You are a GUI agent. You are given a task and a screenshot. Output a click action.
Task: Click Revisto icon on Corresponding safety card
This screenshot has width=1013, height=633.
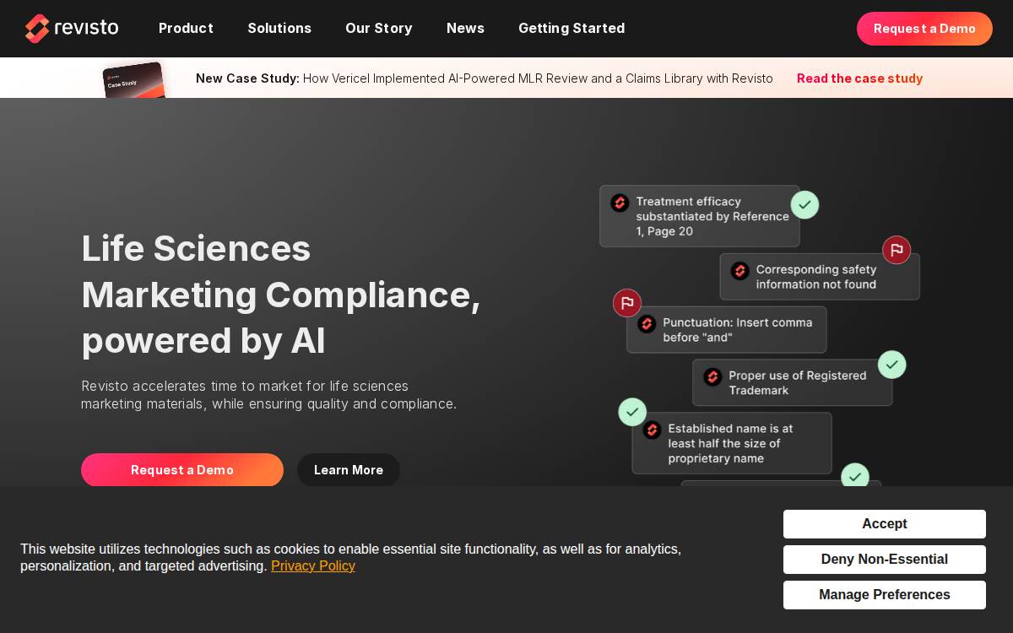(x=739, y=271)
